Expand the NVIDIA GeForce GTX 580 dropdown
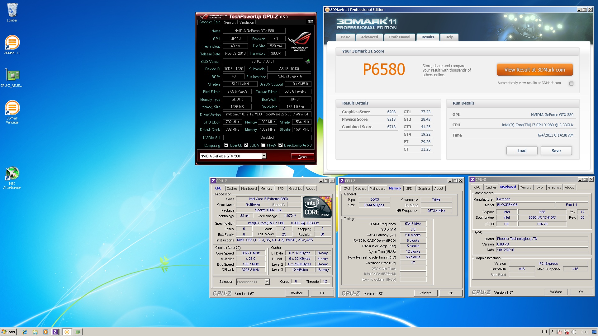Viewport: 598px width, 336px height. pyautogui.click(x=264, y=156)
